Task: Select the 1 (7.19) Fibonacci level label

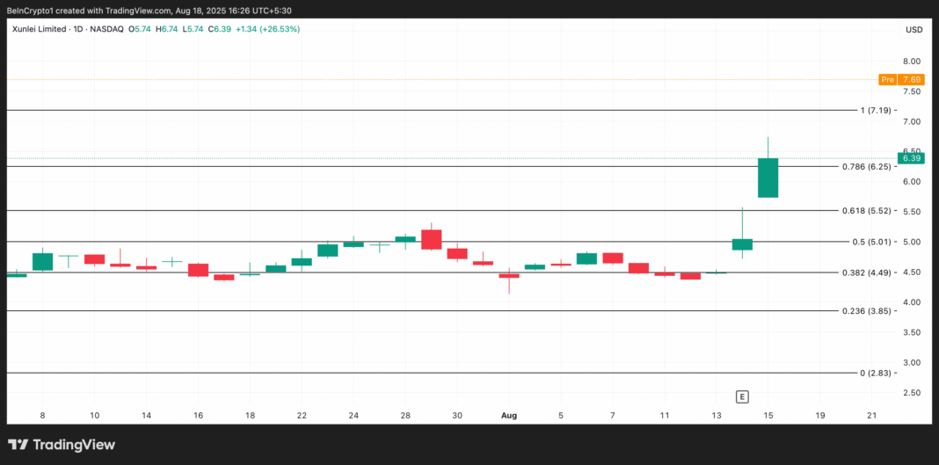Action: (x=876, y=111)
